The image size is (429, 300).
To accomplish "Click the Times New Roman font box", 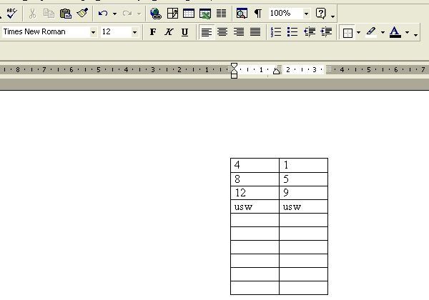I will [x=46, y=32].
